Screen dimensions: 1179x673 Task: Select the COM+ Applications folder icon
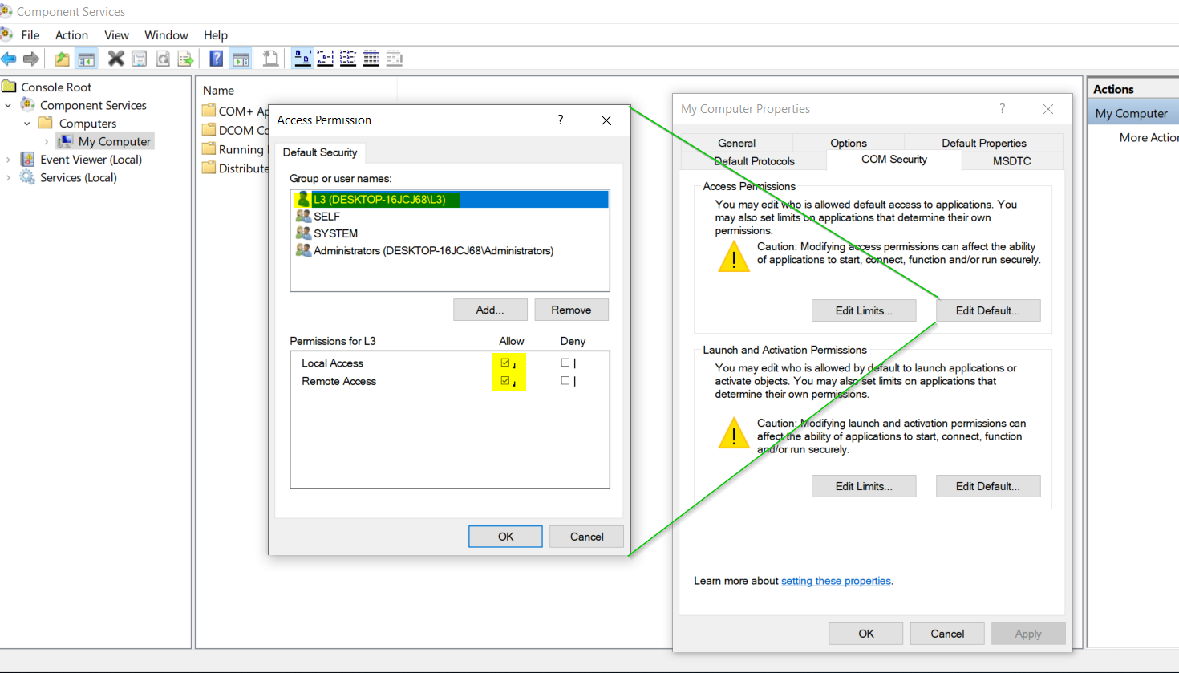209,111
